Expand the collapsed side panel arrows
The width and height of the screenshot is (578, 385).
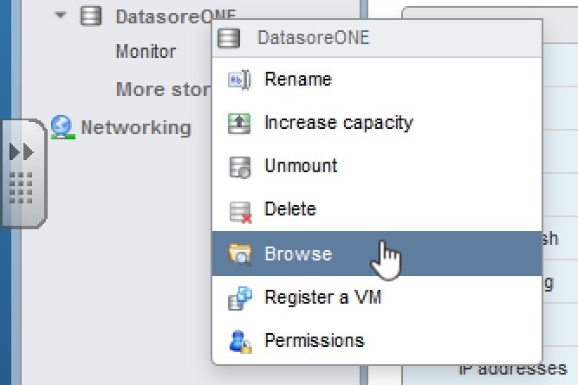(x=21, y=152)
